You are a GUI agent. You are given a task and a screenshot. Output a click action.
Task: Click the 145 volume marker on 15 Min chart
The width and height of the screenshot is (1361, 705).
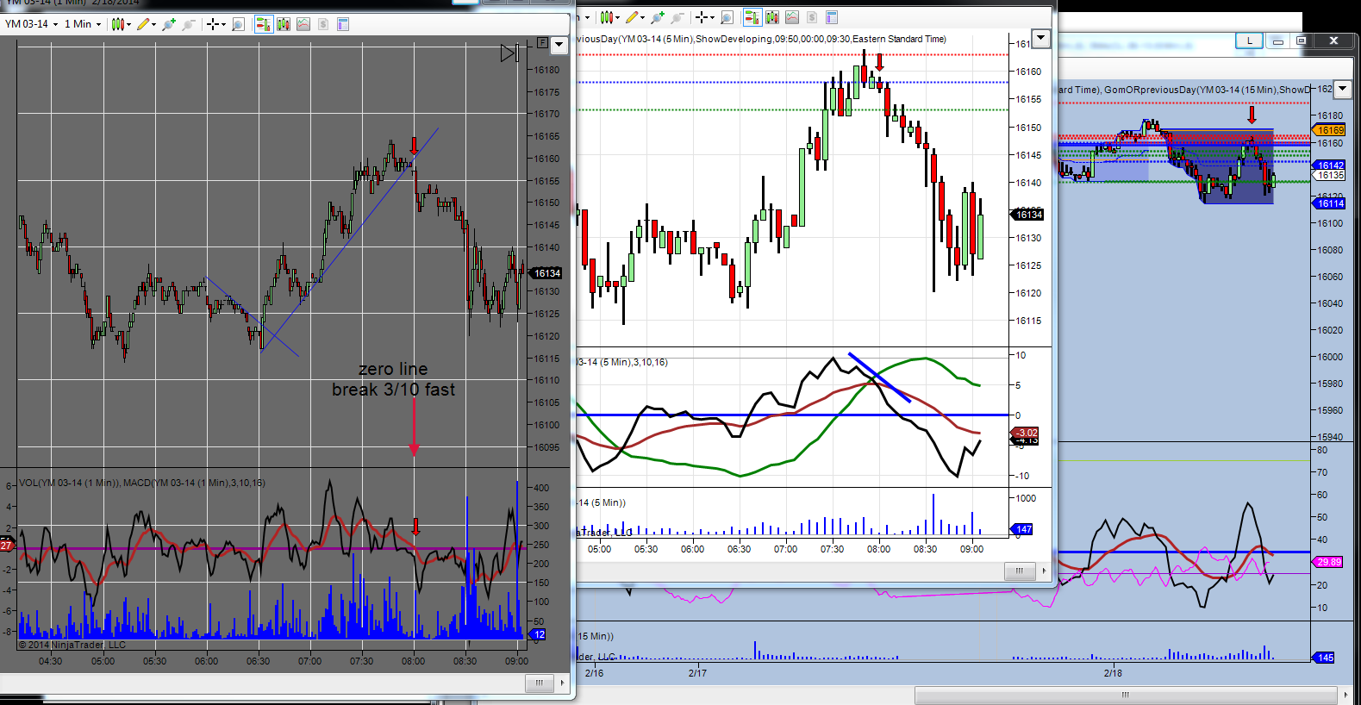tap(1325, 658)
